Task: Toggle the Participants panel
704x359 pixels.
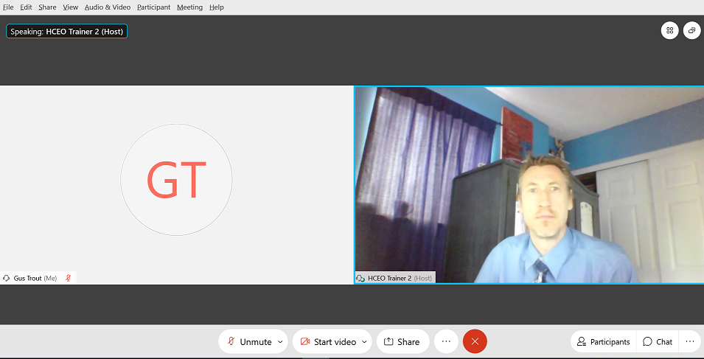Action: (x=604, y=341)
